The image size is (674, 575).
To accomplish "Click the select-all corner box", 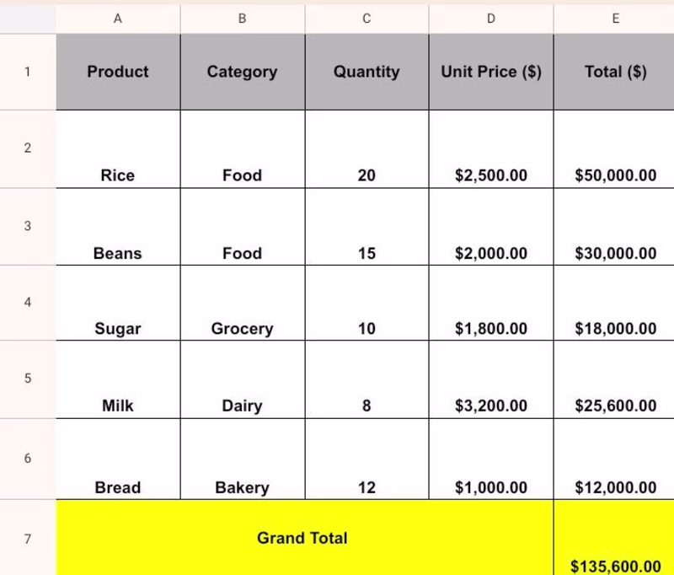I will click(x=28, y=19).
